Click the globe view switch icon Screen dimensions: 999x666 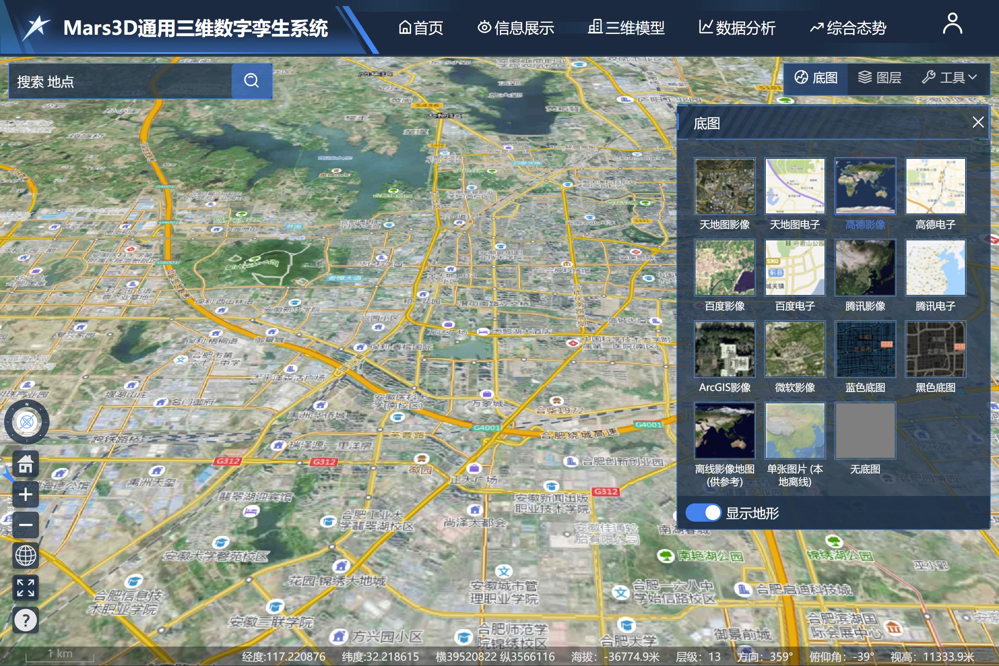coord(26,555)
